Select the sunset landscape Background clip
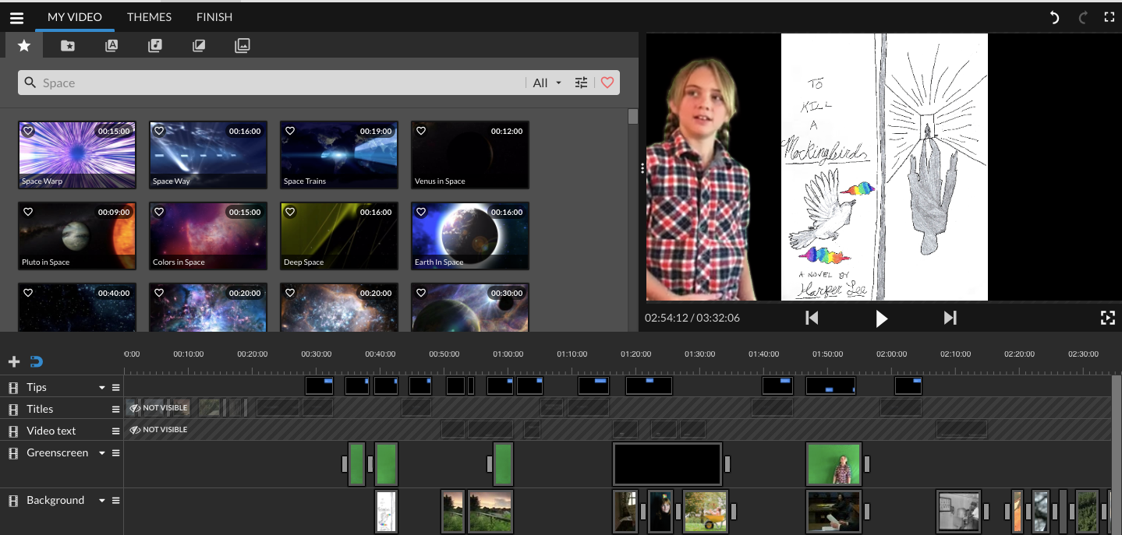The image size is (1122, 535). click(490, 512)
